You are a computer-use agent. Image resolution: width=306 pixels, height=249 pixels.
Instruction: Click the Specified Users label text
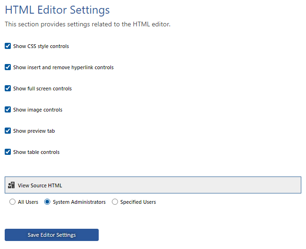click(x=138, y=202)
